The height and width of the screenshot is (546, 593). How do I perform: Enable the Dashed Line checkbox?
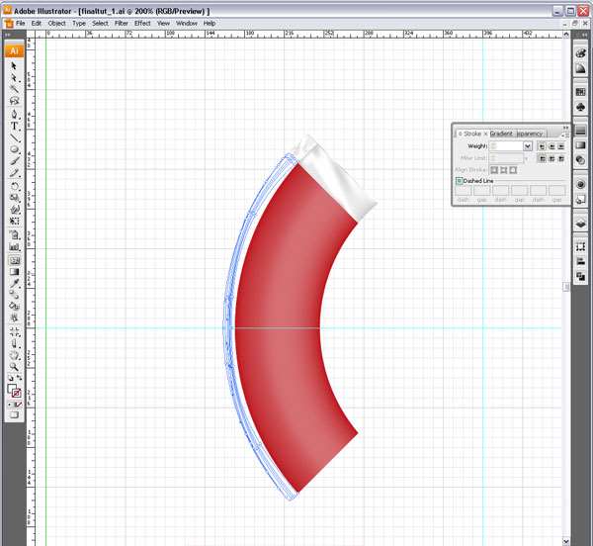click(460, 181)
